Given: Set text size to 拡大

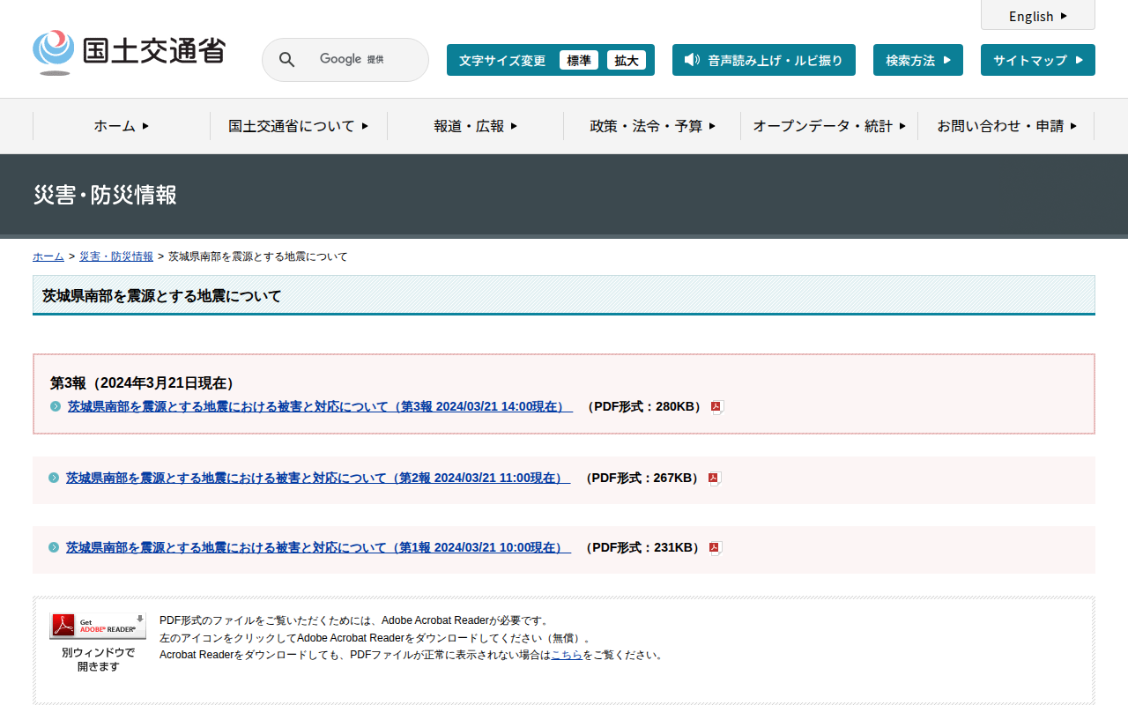Looking at the screenshot, I should [626, 60].
